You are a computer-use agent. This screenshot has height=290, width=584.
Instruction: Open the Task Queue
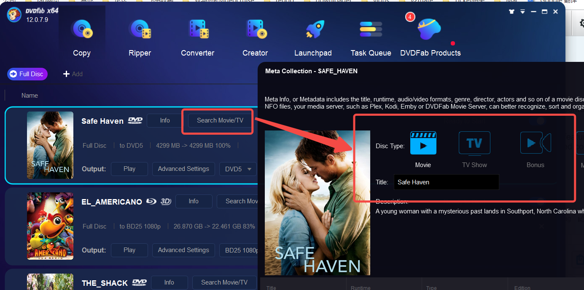(371, 38)
